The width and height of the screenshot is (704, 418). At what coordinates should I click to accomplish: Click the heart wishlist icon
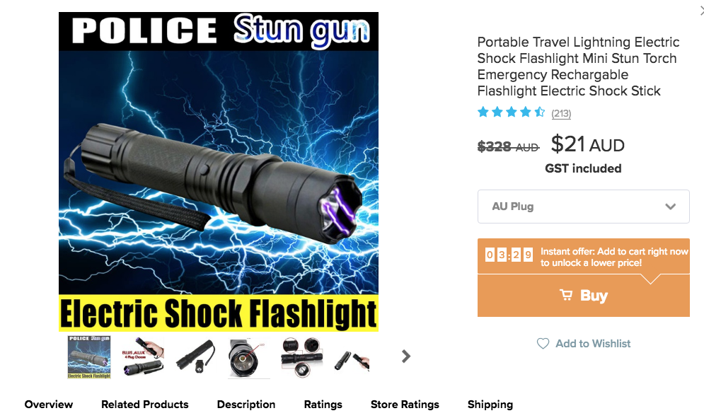coord(543,344)
